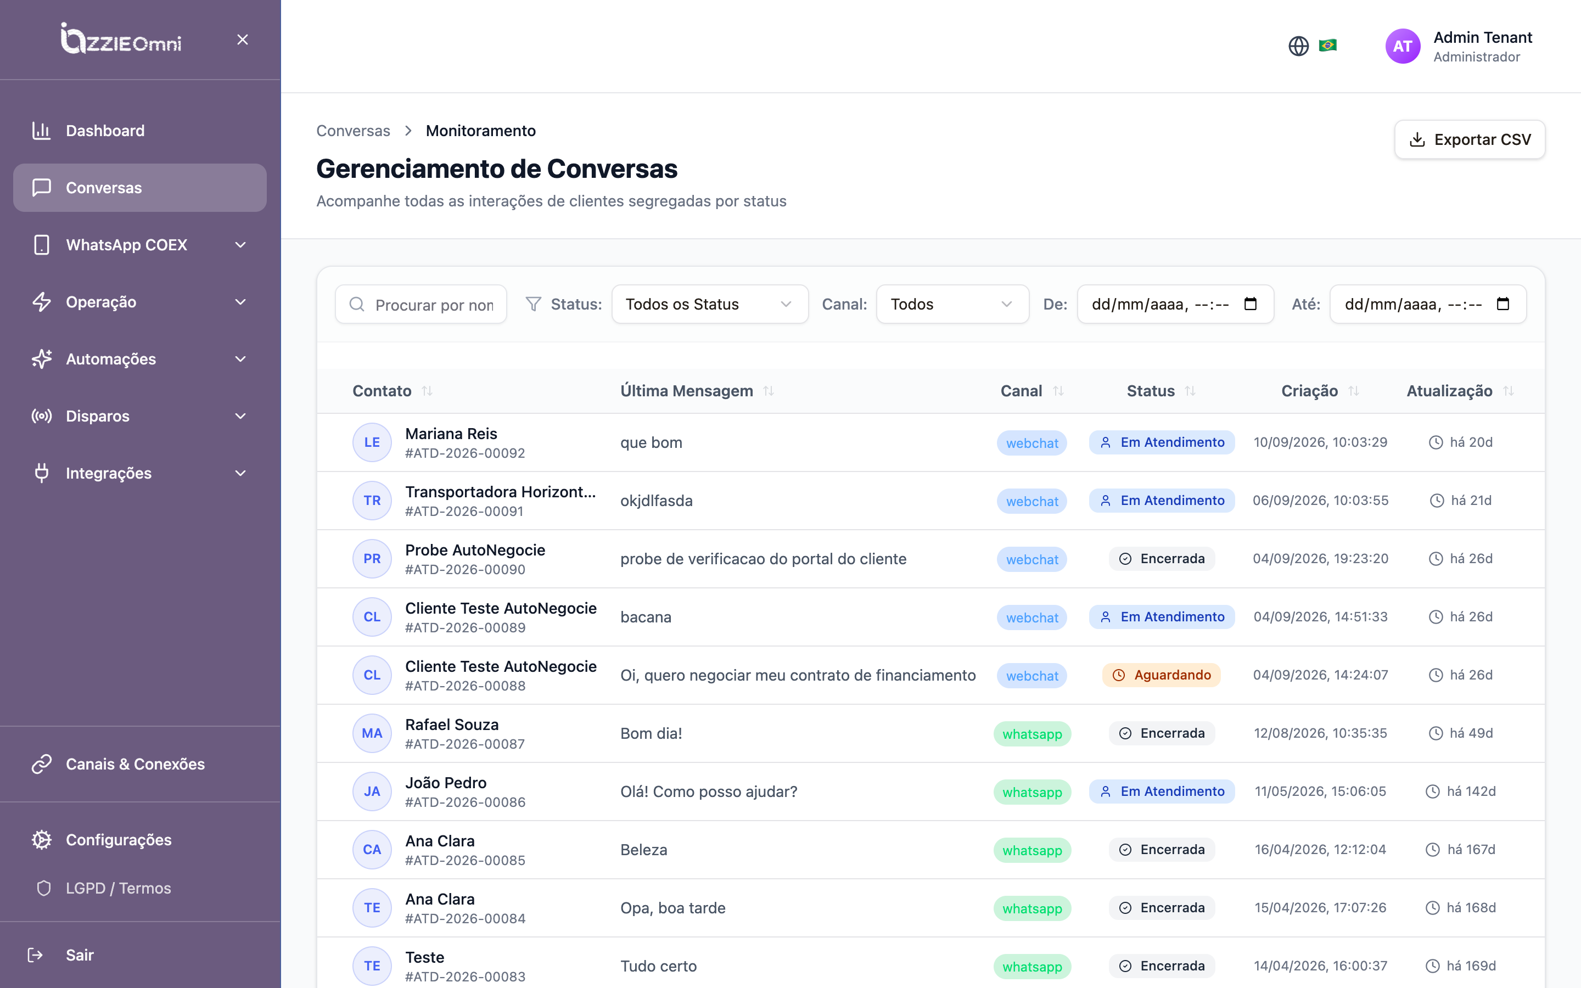
Task: Sort by Status column arrows
Action: pyautogui.click(x=1190, y=391)
